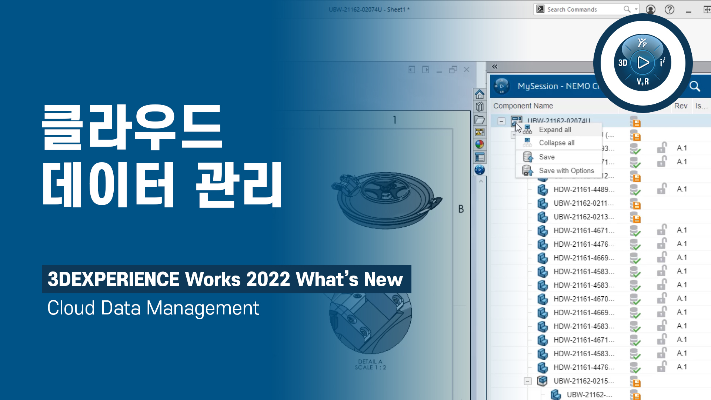Click the lock icon in HDW-21161-4670 row
This screenshot has width=711, height=400.
[662, 298]
